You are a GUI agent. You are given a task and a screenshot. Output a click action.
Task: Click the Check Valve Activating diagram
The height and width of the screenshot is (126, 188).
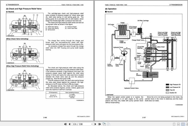25,52
